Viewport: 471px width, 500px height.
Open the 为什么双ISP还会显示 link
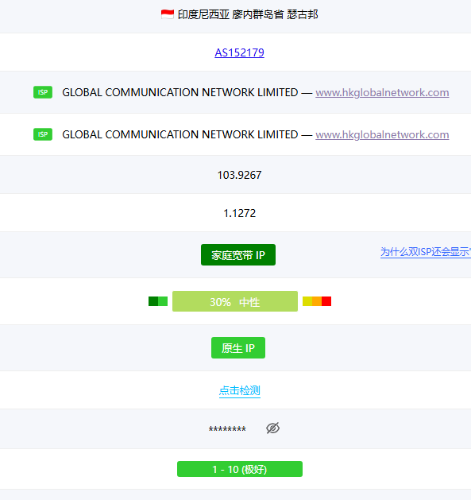[426, 252]
